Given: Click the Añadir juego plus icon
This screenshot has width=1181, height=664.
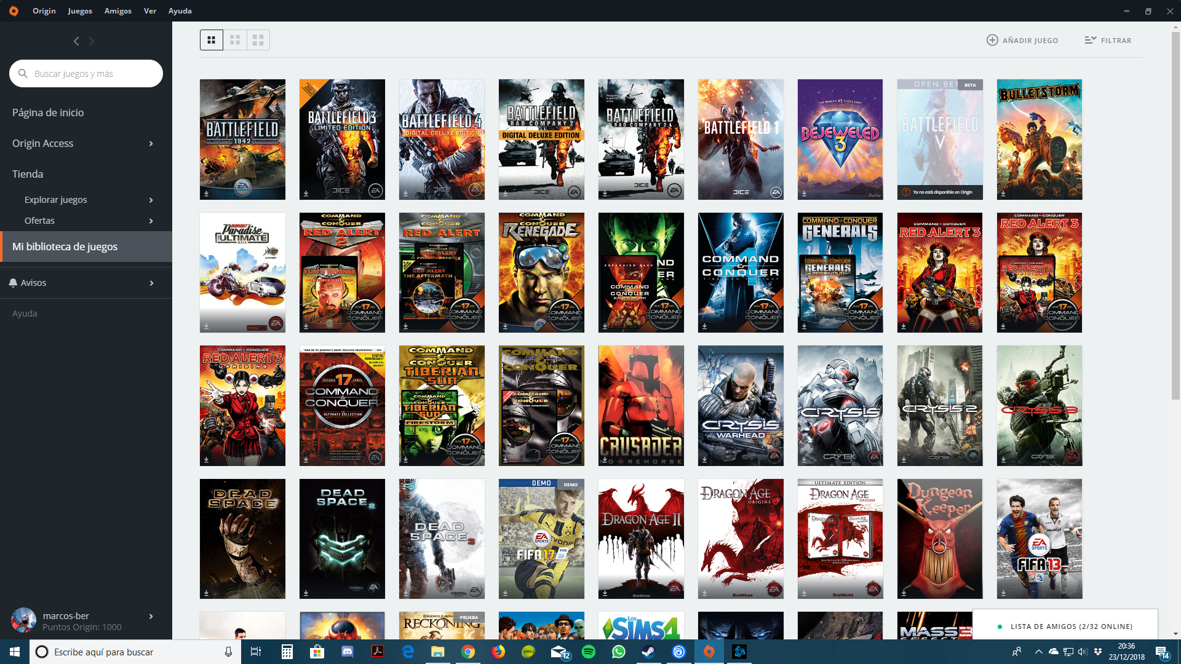Looking at the screenshot, I should [992, 40].
